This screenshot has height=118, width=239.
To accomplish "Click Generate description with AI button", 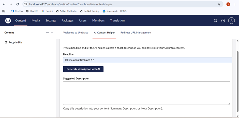I will [x=83, y=69].
